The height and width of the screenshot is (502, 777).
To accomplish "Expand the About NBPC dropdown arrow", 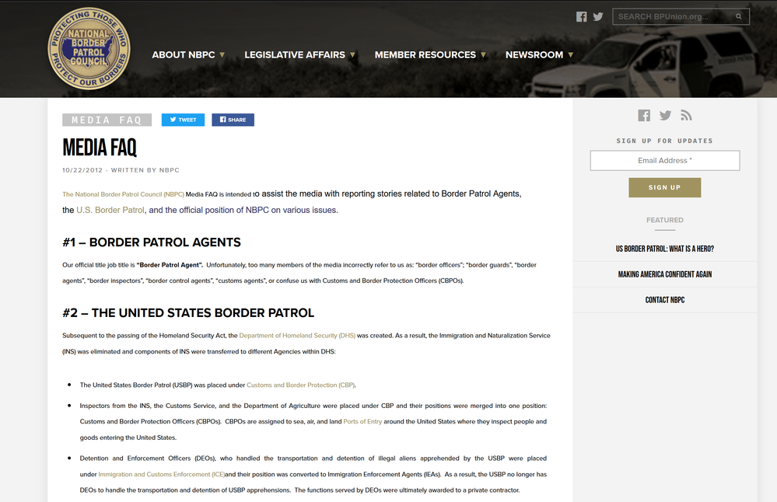I will [x=222, y=55].
